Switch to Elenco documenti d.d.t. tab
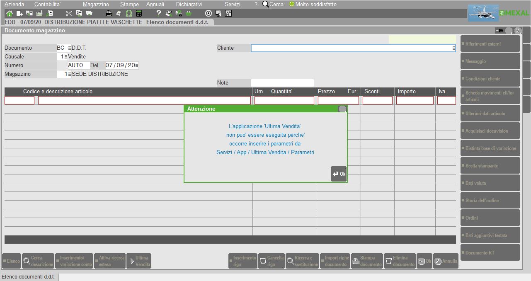Image resolution: width=531 pixels, height=281 pixels. [179, 22]
